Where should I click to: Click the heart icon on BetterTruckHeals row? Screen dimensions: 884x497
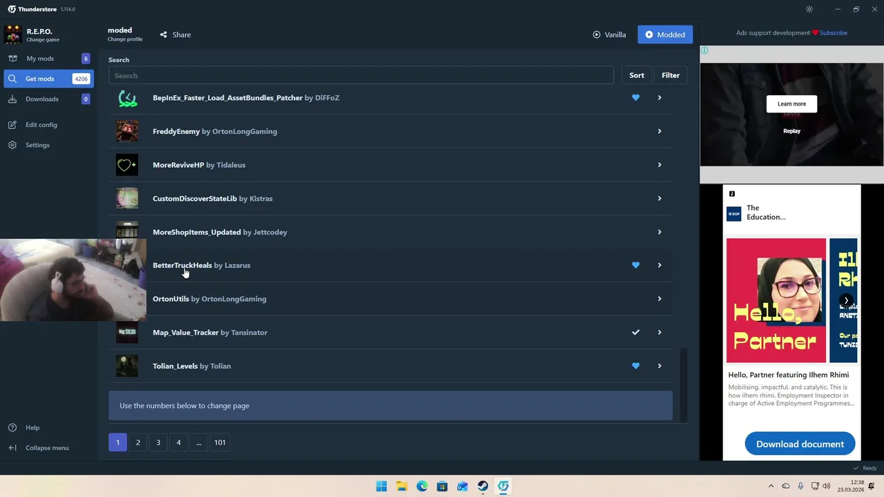pos(635,265)
